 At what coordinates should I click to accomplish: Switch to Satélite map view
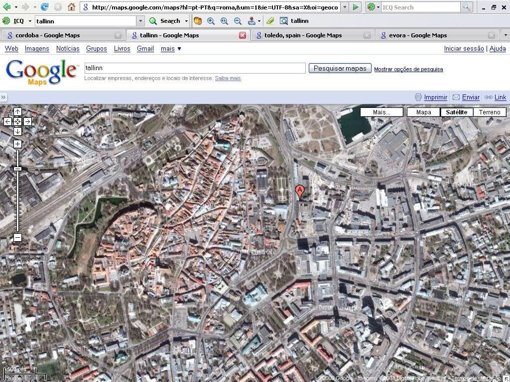pyautogui.click(x=456, y=112)
